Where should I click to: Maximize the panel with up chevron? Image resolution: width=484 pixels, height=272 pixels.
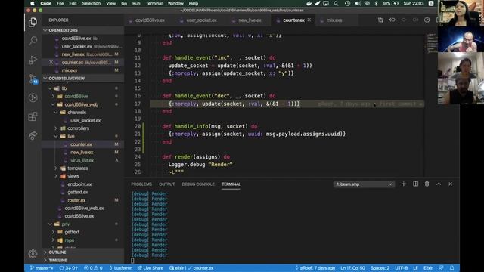pyautogui.click(x=439, y=184)
